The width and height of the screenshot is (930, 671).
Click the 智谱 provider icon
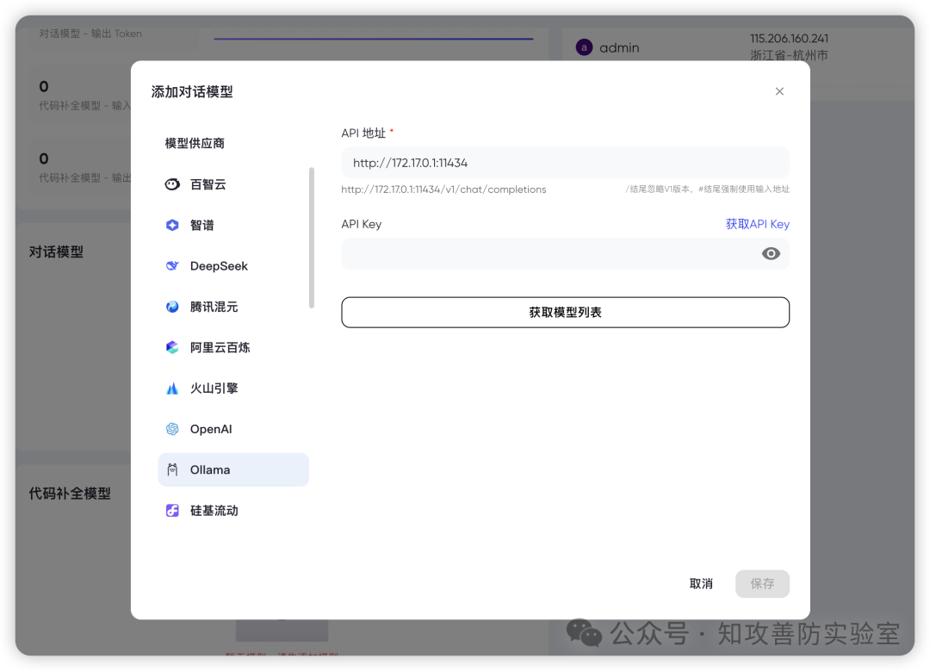(172, 226)
